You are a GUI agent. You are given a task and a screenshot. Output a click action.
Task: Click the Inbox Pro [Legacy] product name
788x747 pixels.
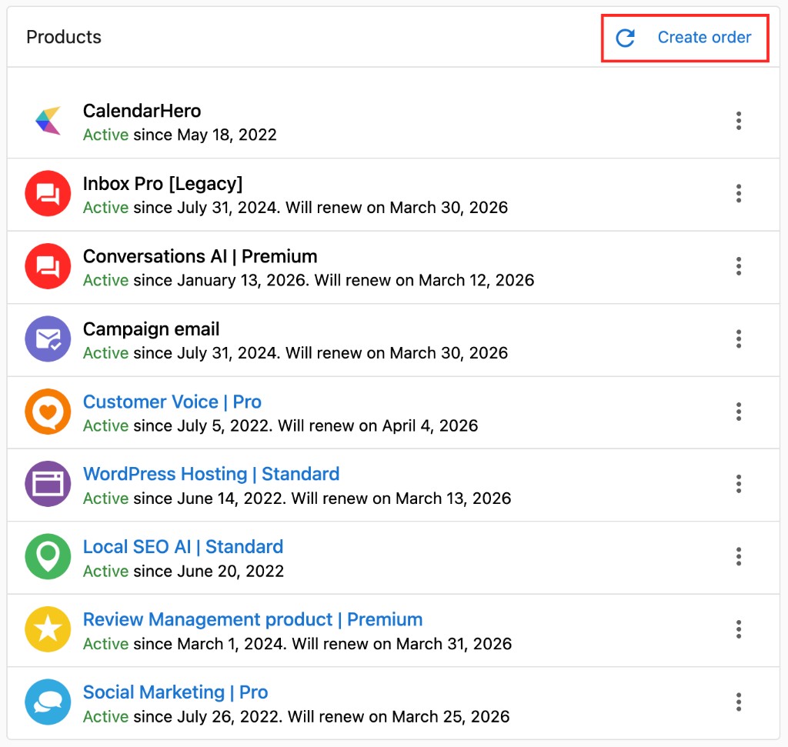(x=163, y=184)
